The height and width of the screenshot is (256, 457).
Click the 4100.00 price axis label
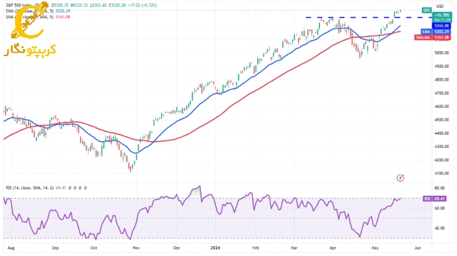click(442, 173)
